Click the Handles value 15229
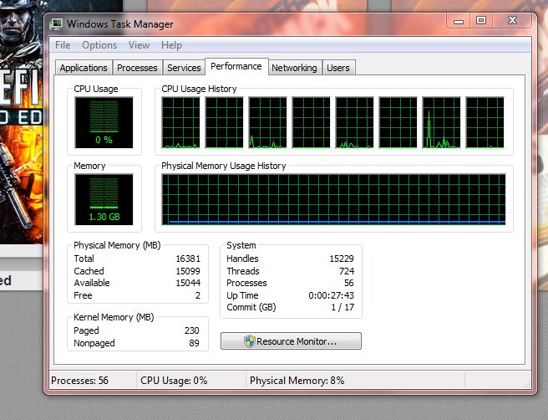The height and width of the screenshot is (420, 548). (342, 259)
